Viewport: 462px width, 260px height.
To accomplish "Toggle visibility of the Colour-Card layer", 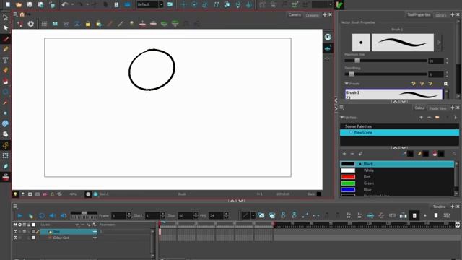I will [15, 238].
